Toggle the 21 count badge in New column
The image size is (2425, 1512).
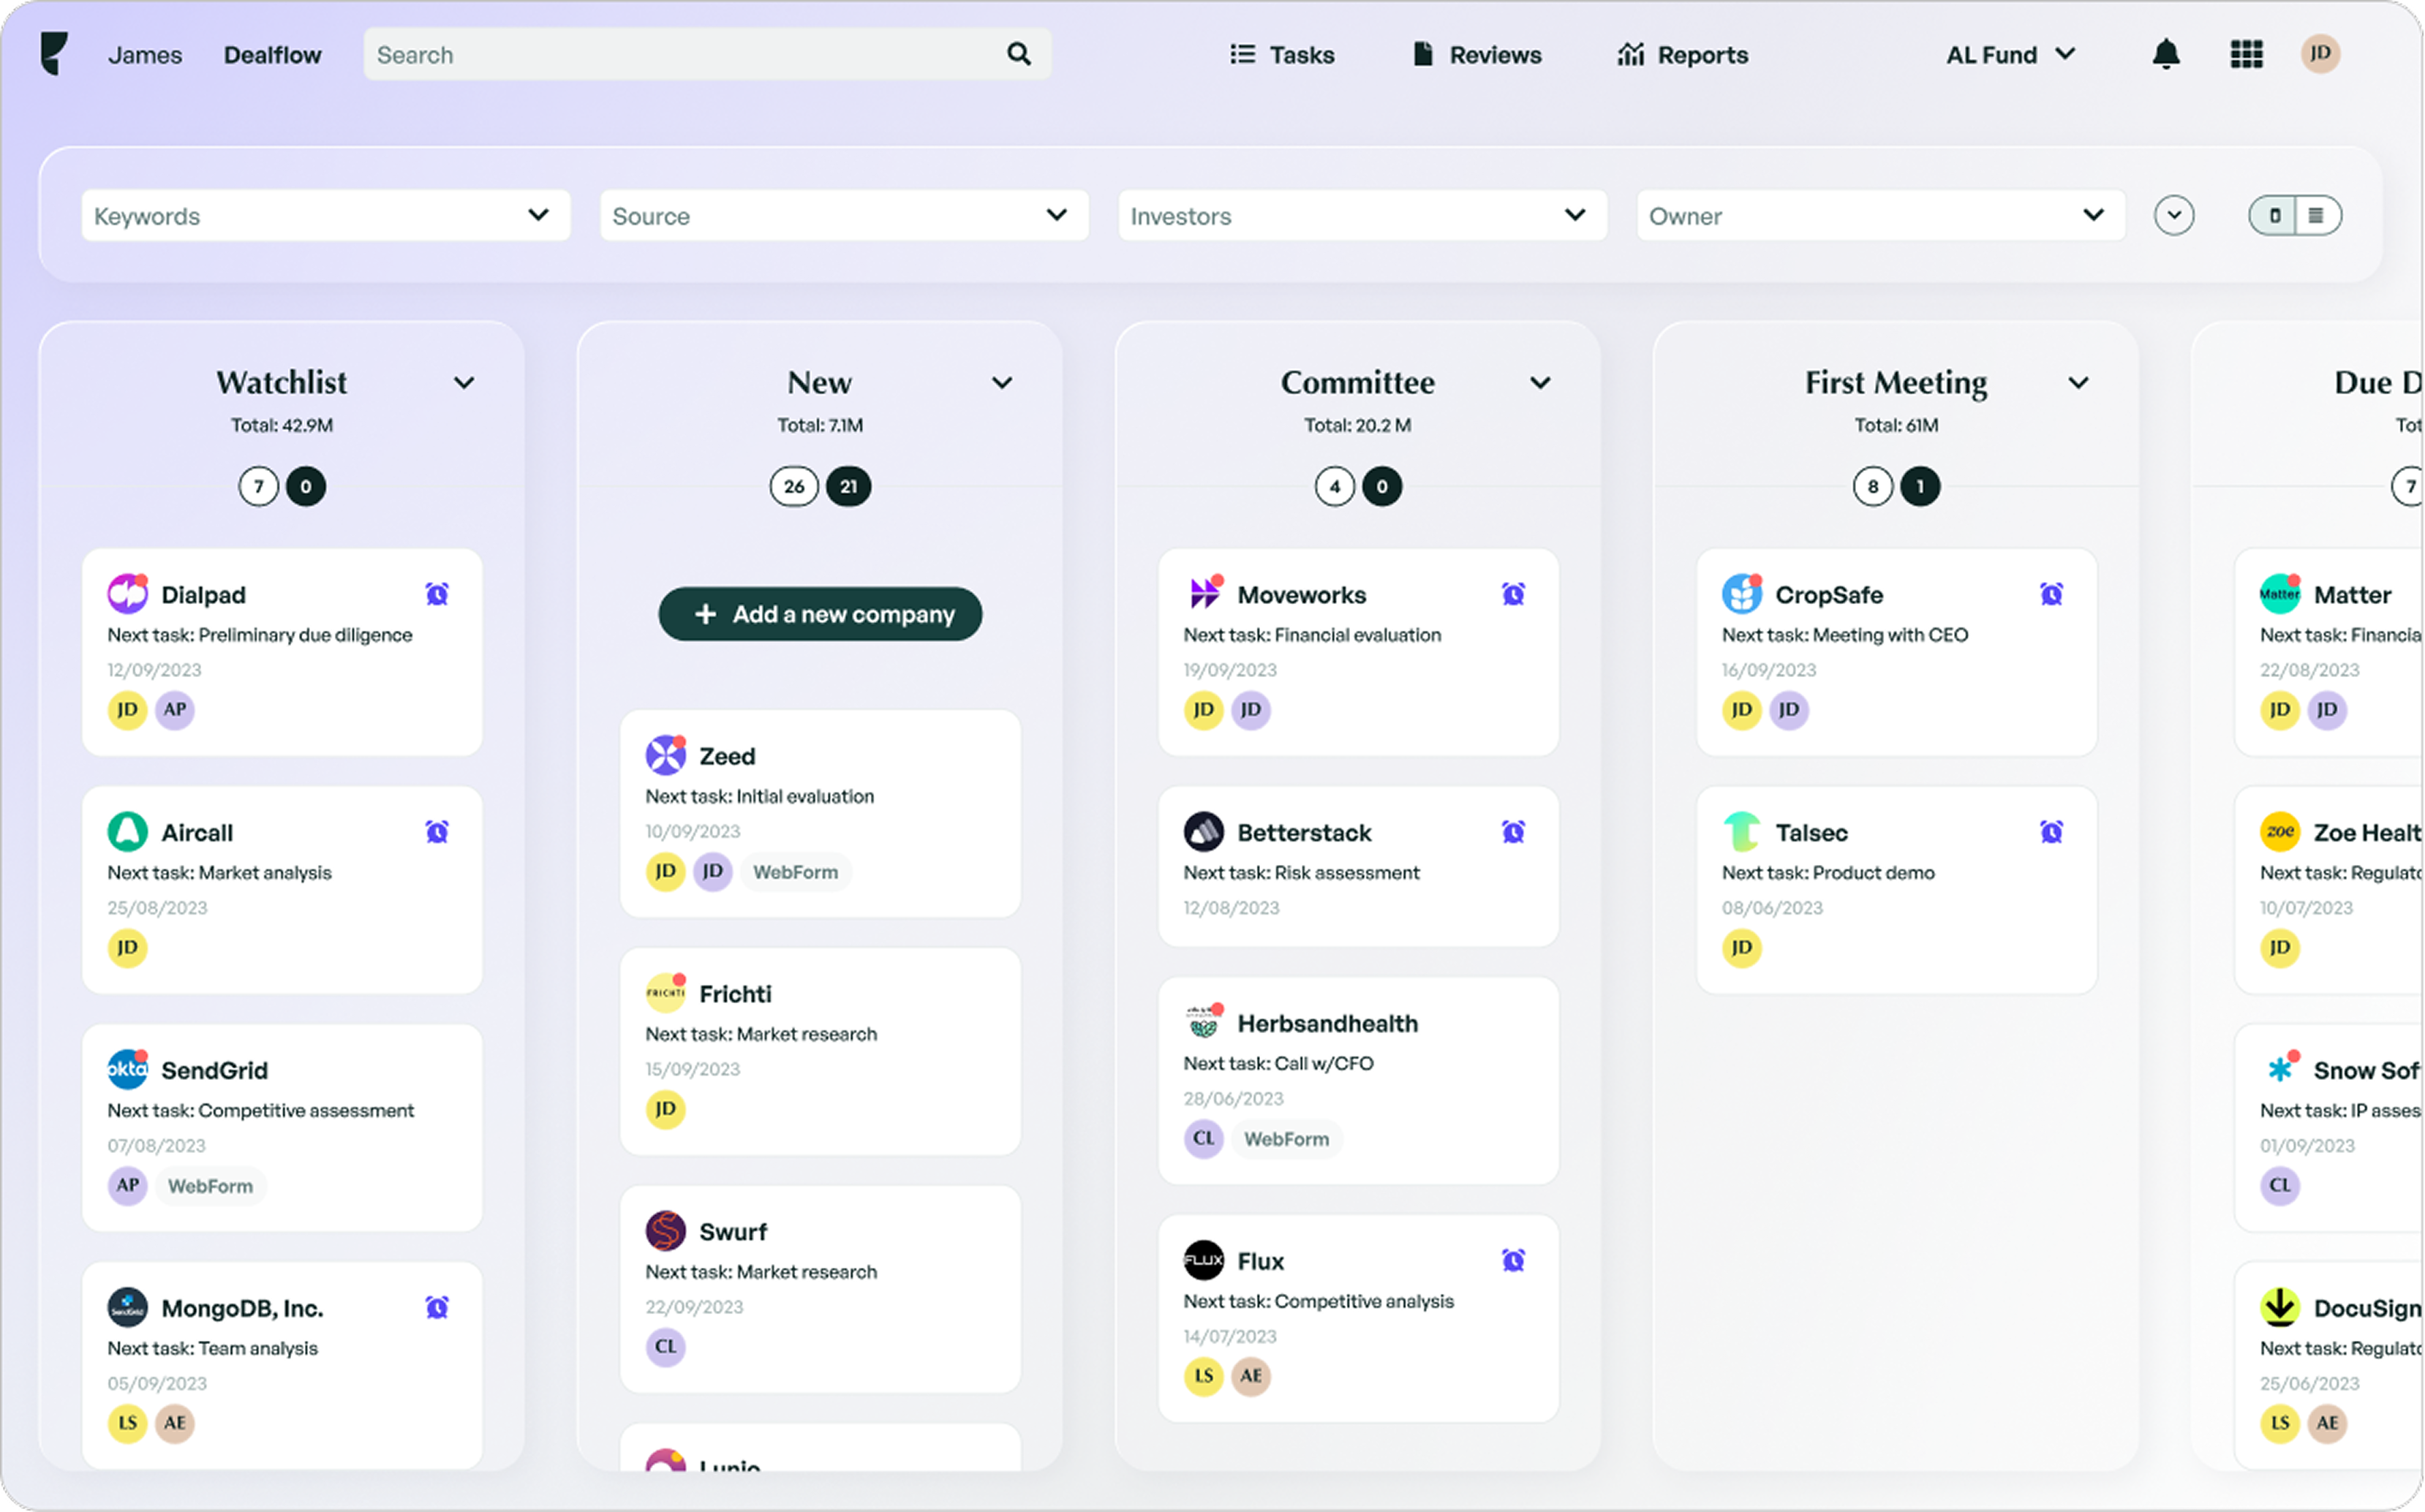(848, 487)
